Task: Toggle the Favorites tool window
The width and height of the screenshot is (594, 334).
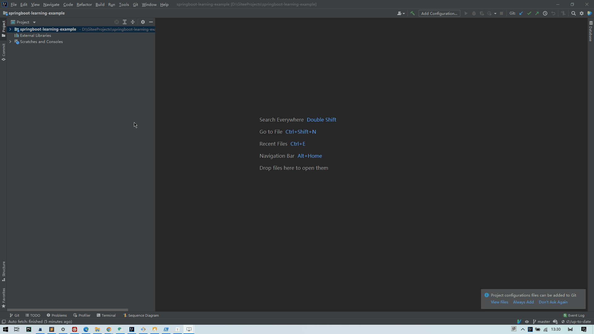Action: click(x=3, y=297)
